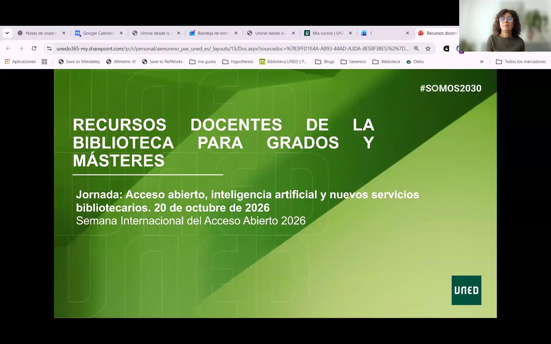551x344 pixels.
Task: View site information icon in address bar
Action: [x=49, y=48]
